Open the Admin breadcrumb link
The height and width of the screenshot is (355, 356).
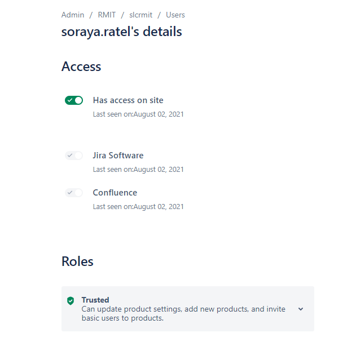(73, 15)
